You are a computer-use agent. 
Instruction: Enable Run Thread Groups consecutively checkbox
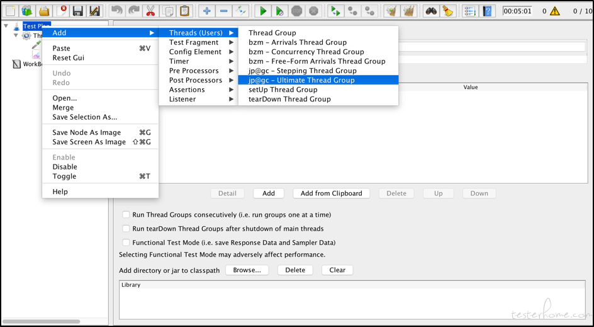click(126, 215)
